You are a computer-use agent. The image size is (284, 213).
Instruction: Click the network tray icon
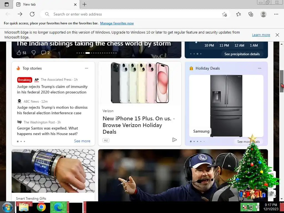(x=251, y=207)
